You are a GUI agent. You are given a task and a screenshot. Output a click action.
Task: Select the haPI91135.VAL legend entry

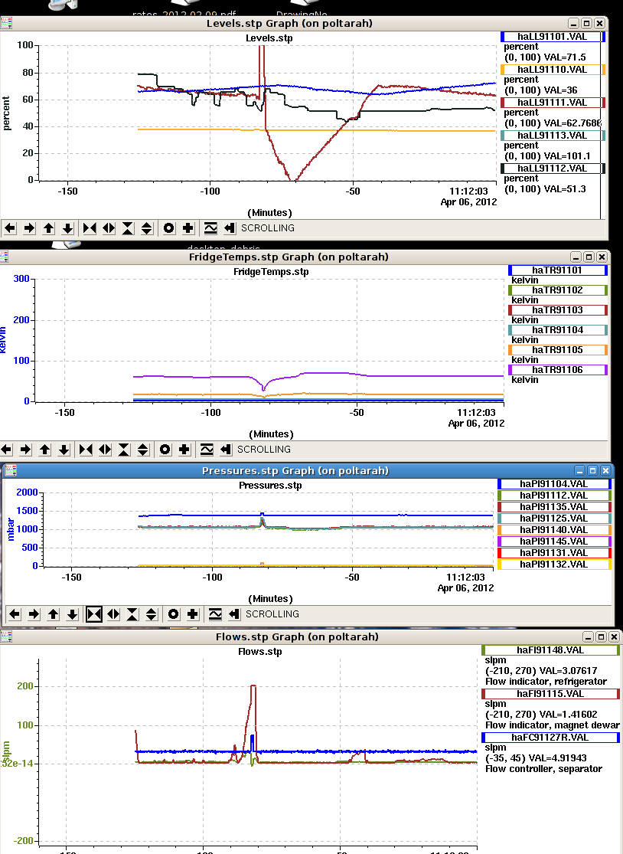pos(554,507)
